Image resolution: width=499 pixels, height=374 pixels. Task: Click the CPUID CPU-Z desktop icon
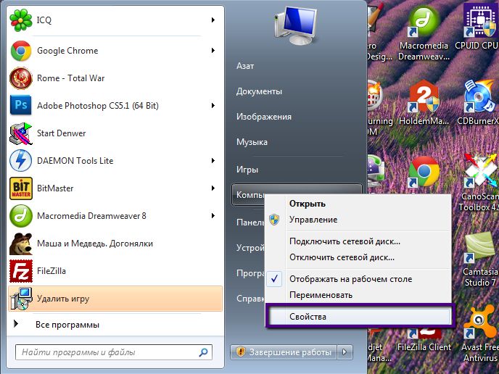coord(477,29)
